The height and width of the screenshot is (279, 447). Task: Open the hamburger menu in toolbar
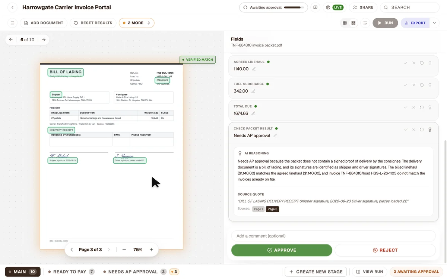[x=12, y=23]
